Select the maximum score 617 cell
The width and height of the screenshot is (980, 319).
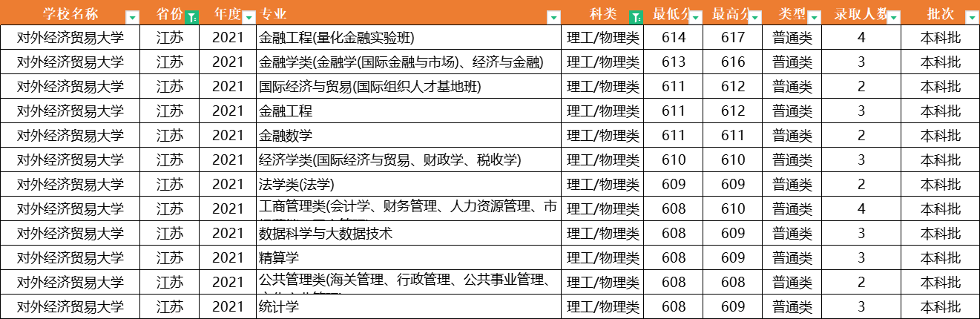(733, 38)
